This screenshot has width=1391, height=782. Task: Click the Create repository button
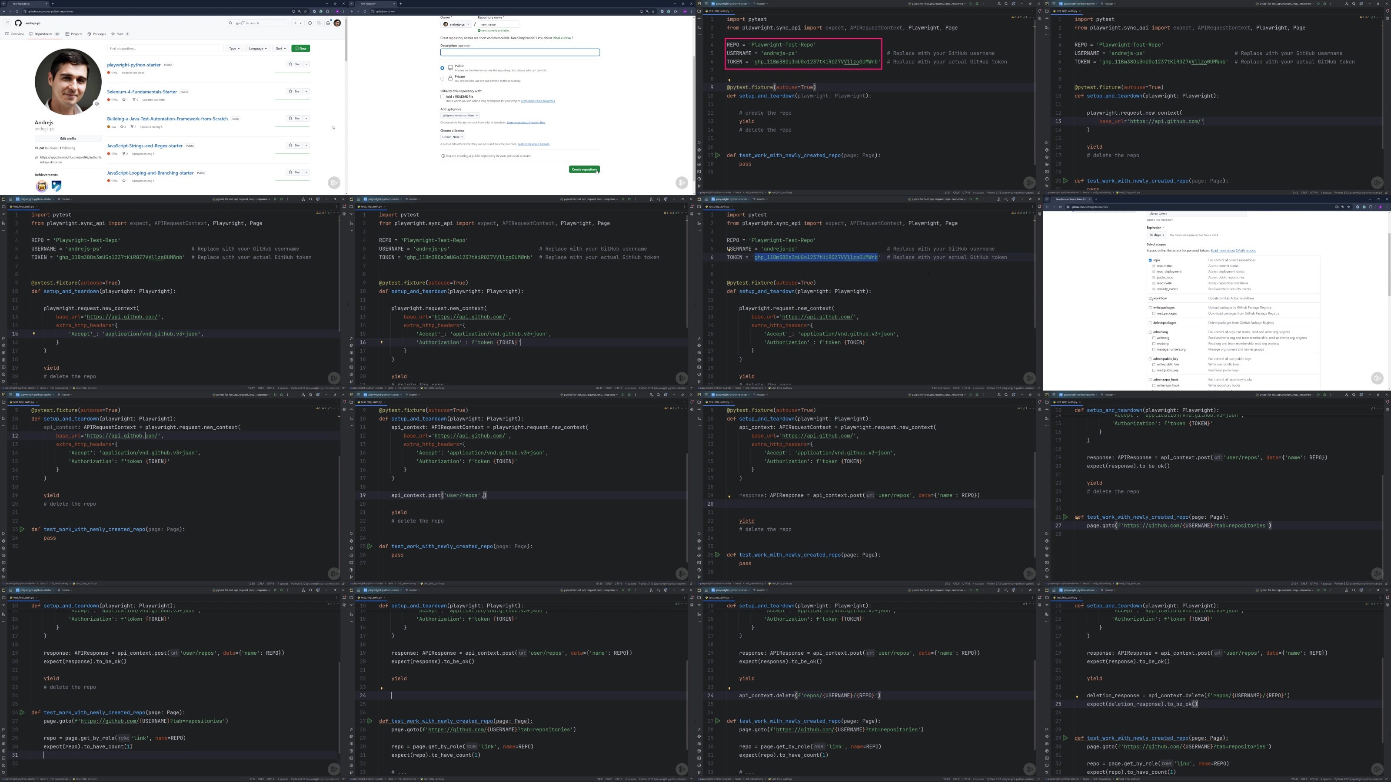click(x=584, y=169)
